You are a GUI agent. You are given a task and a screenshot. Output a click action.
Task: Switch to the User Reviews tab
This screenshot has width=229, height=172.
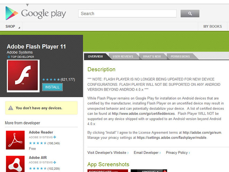(123, 56)
